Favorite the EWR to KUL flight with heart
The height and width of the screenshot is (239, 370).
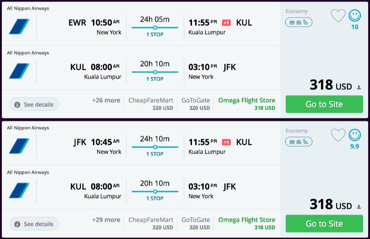(x=338, y=16)
